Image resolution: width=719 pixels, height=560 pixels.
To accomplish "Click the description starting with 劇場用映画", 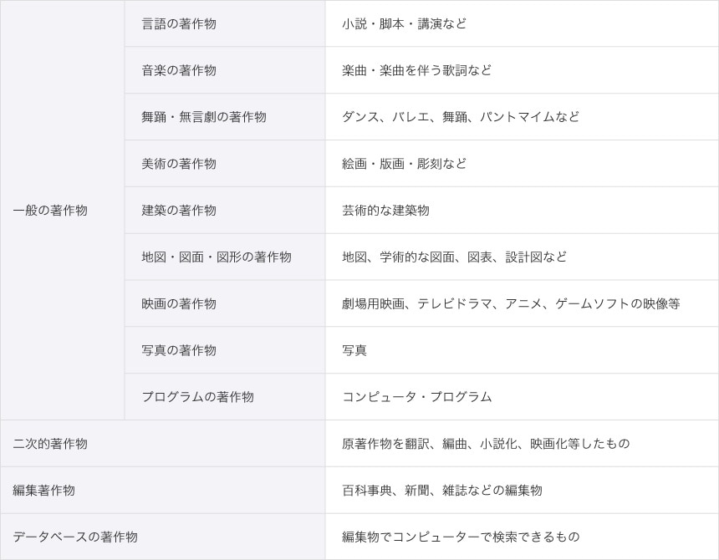I will tap(510, 304).
